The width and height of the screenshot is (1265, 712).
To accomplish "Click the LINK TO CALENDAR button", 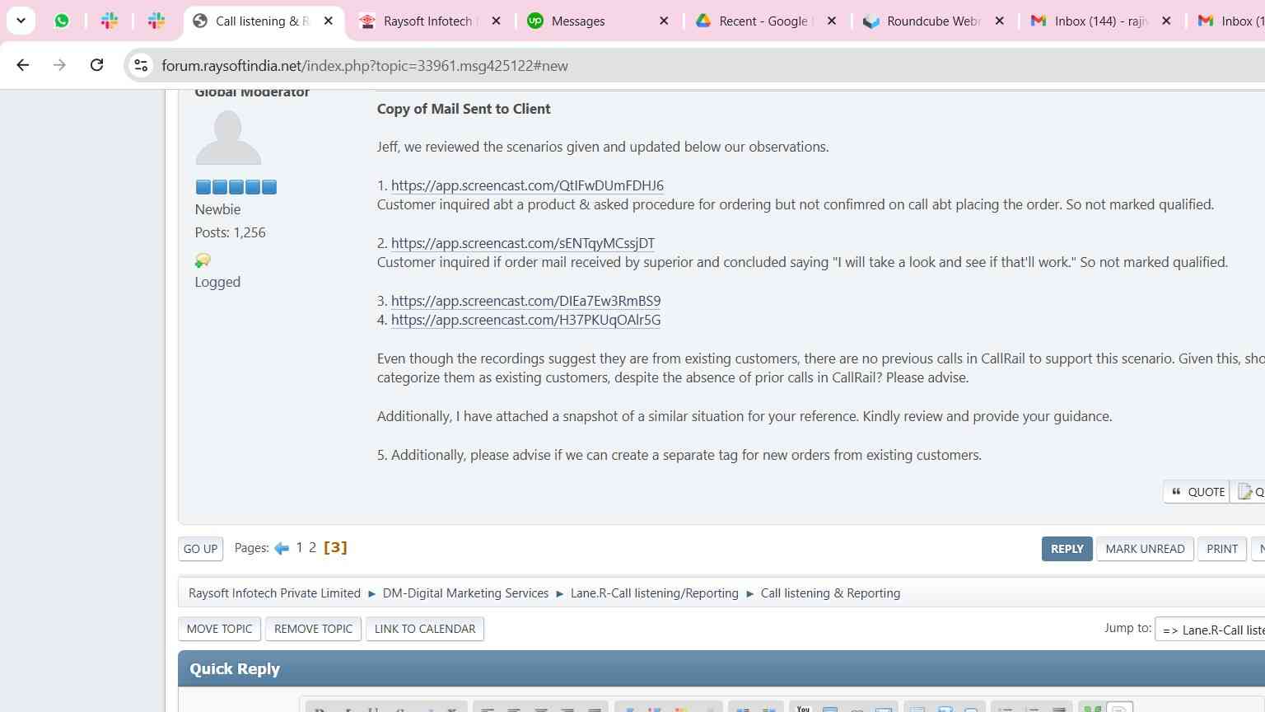I will point(424,629).
